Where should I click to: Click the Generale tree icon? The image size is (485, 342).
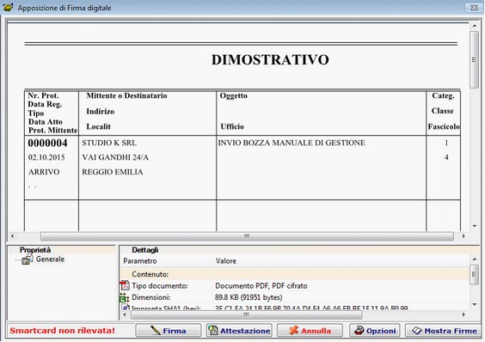(28, 260)
